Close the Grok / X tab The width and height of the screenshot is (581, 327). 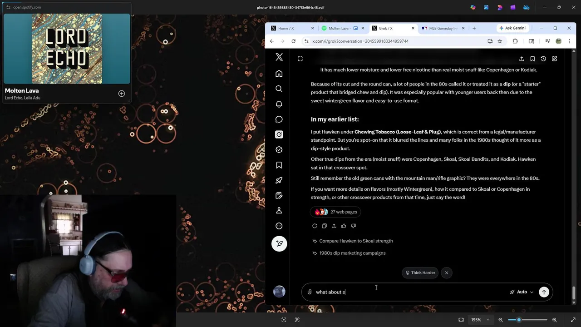tap(413, 28)
